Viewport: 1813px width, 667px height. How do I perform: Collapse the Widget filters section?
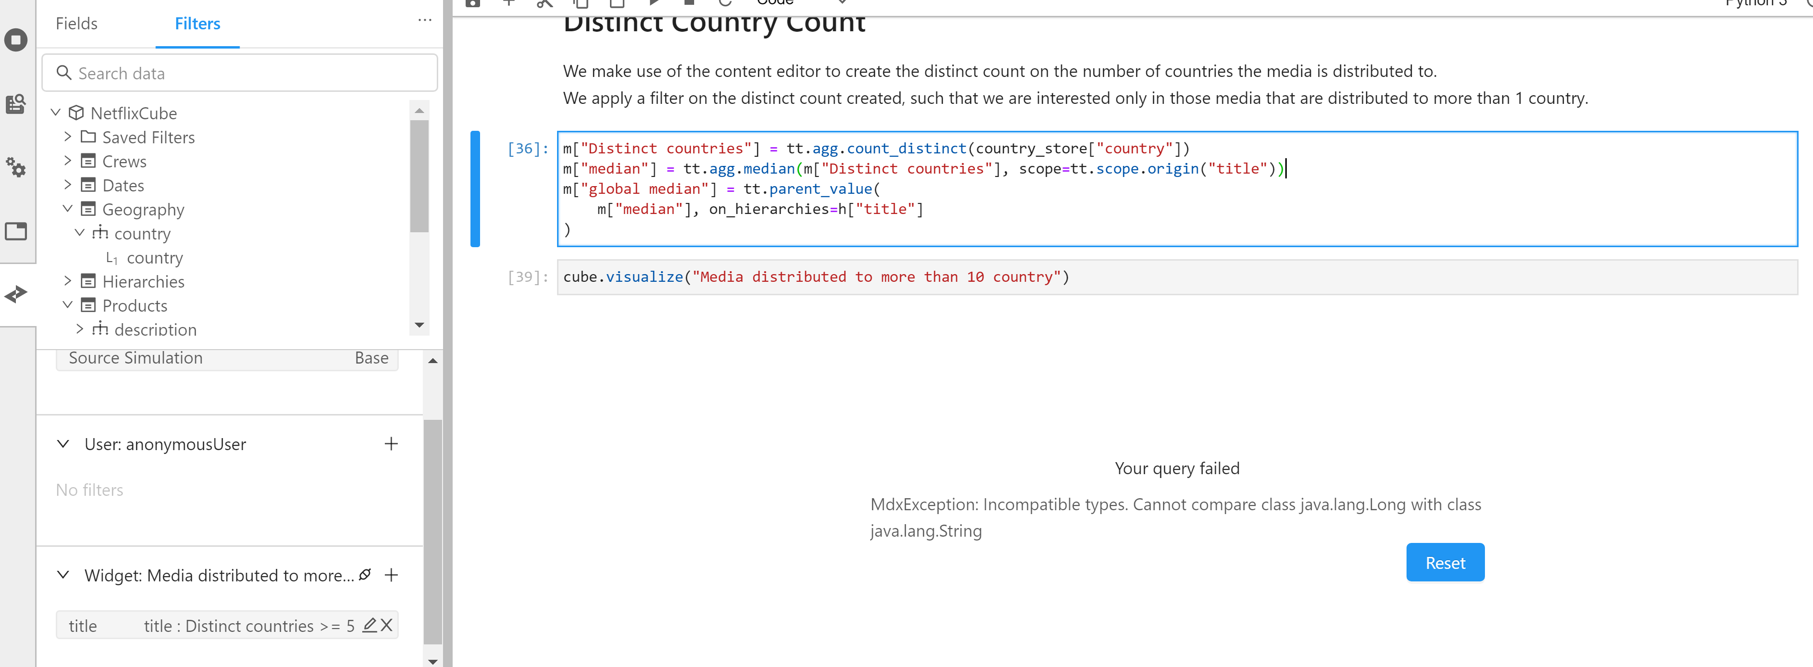(63, 575)
